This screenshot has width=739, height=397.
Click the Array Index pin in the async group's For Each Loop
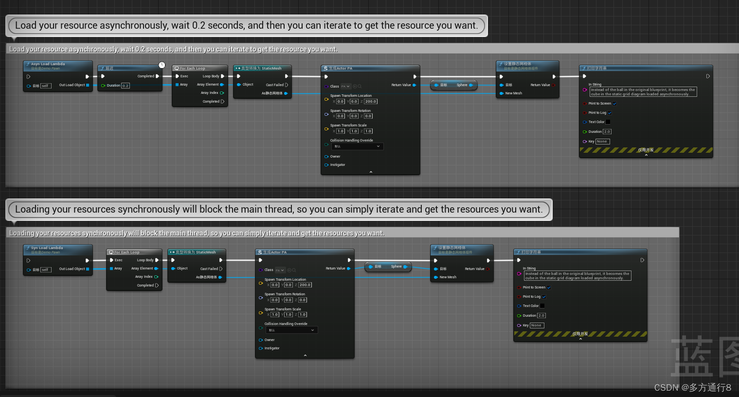coord(222,93)
